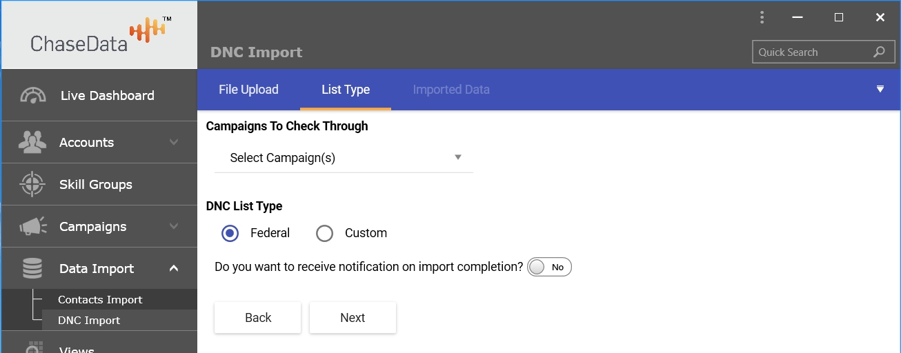901x353 pixels.
Task: Collapse the Data Import section chevron
Action: click(x=174, y=268)
